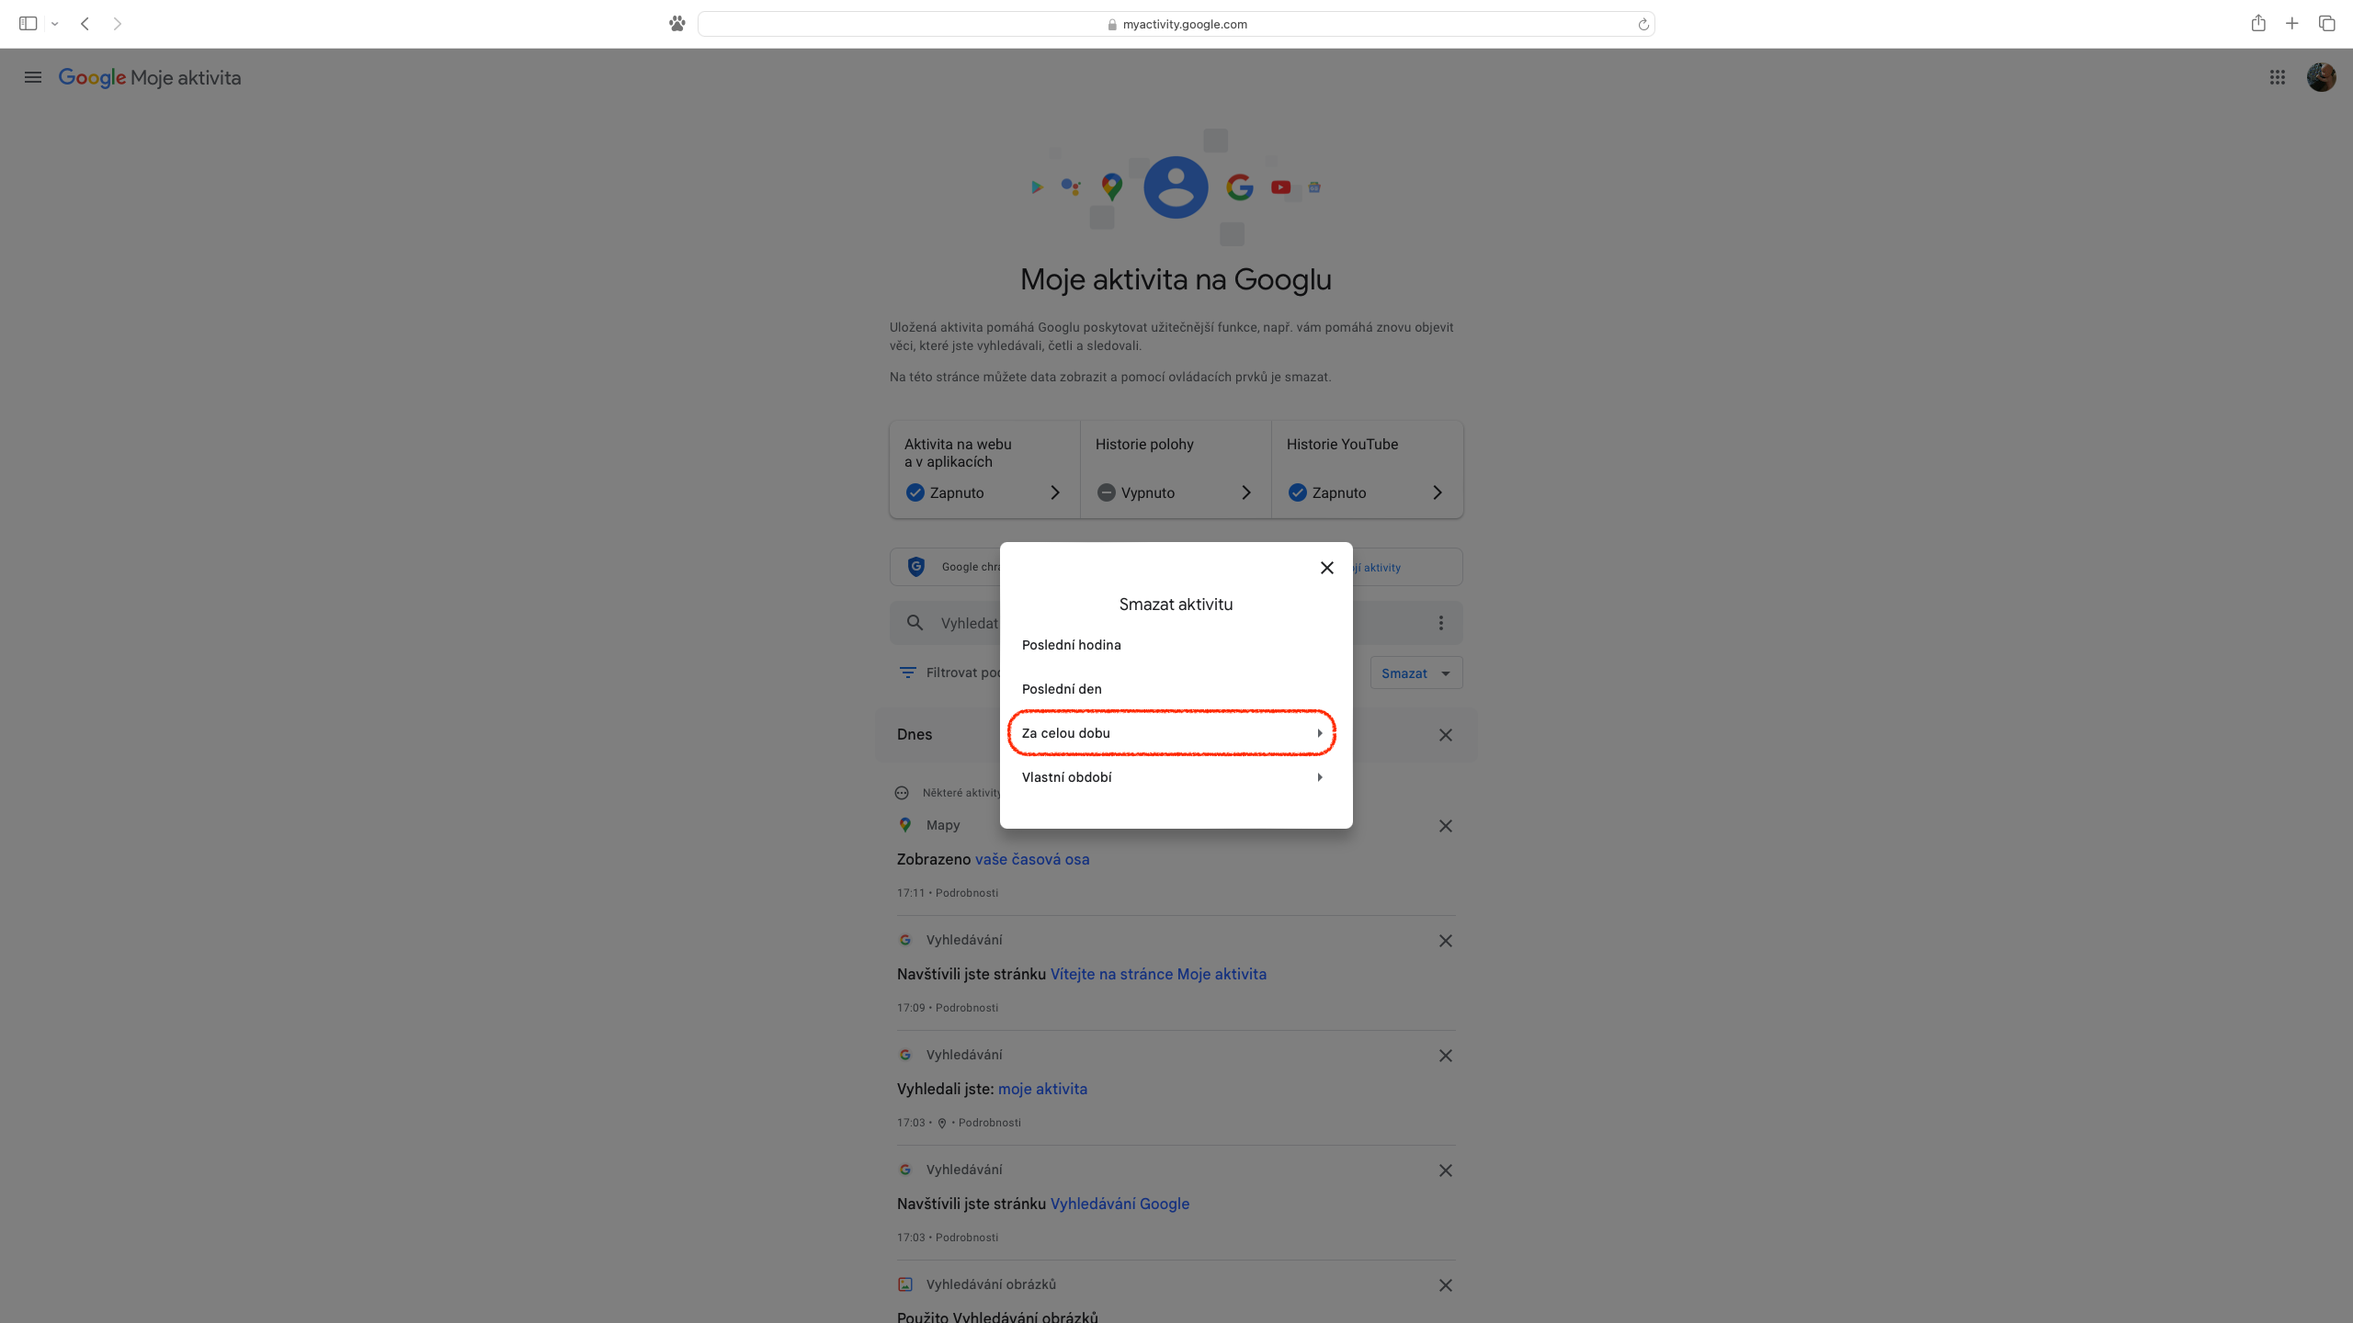Open the Google main menu hamburger
This screenshot has height=1323, width=2353.
33,77
